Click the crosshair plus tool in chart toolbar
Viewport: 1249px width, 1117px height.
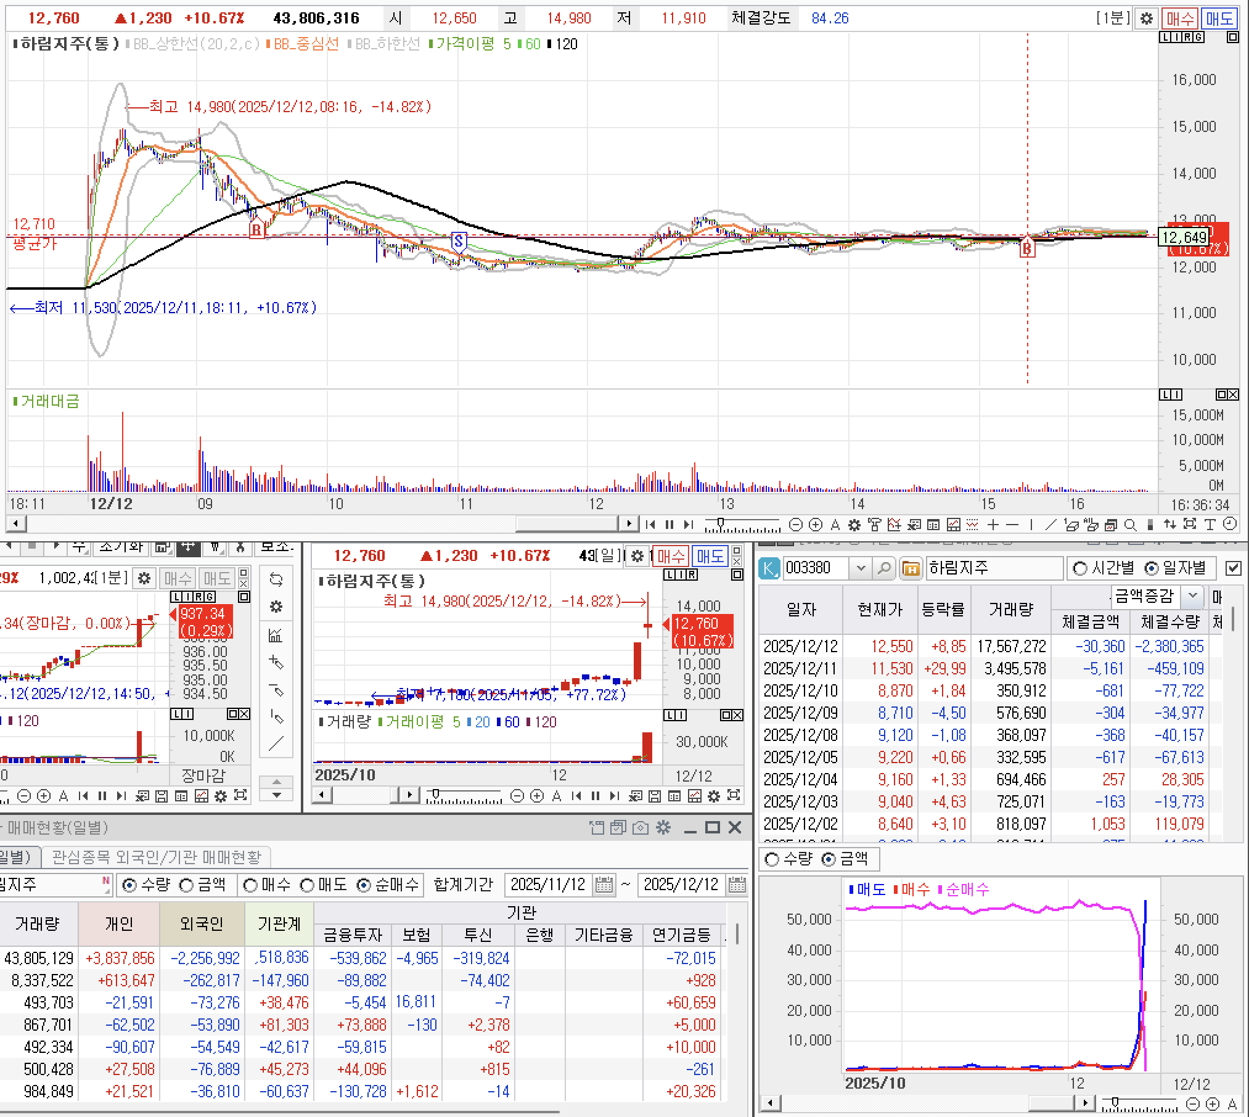[993, 525]
